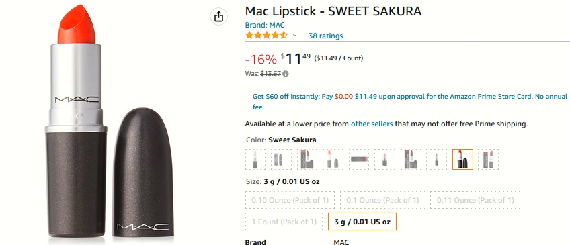
Task: Select the second color swatch thumbnail
Action: [281, 159]
